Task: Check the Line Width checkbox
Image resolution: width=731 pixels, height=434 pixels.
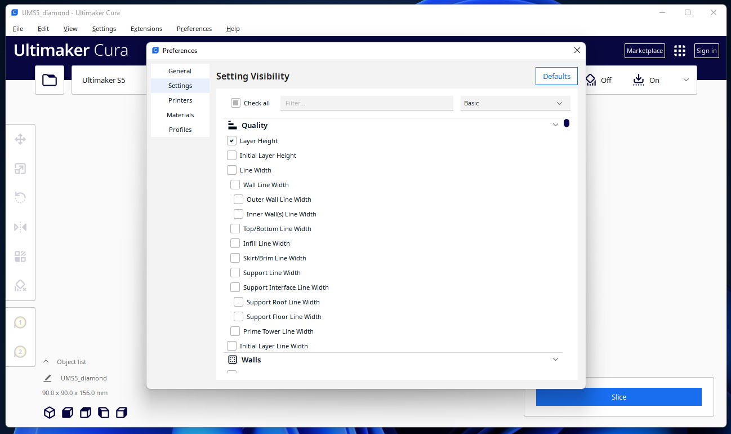Action: 231,170
